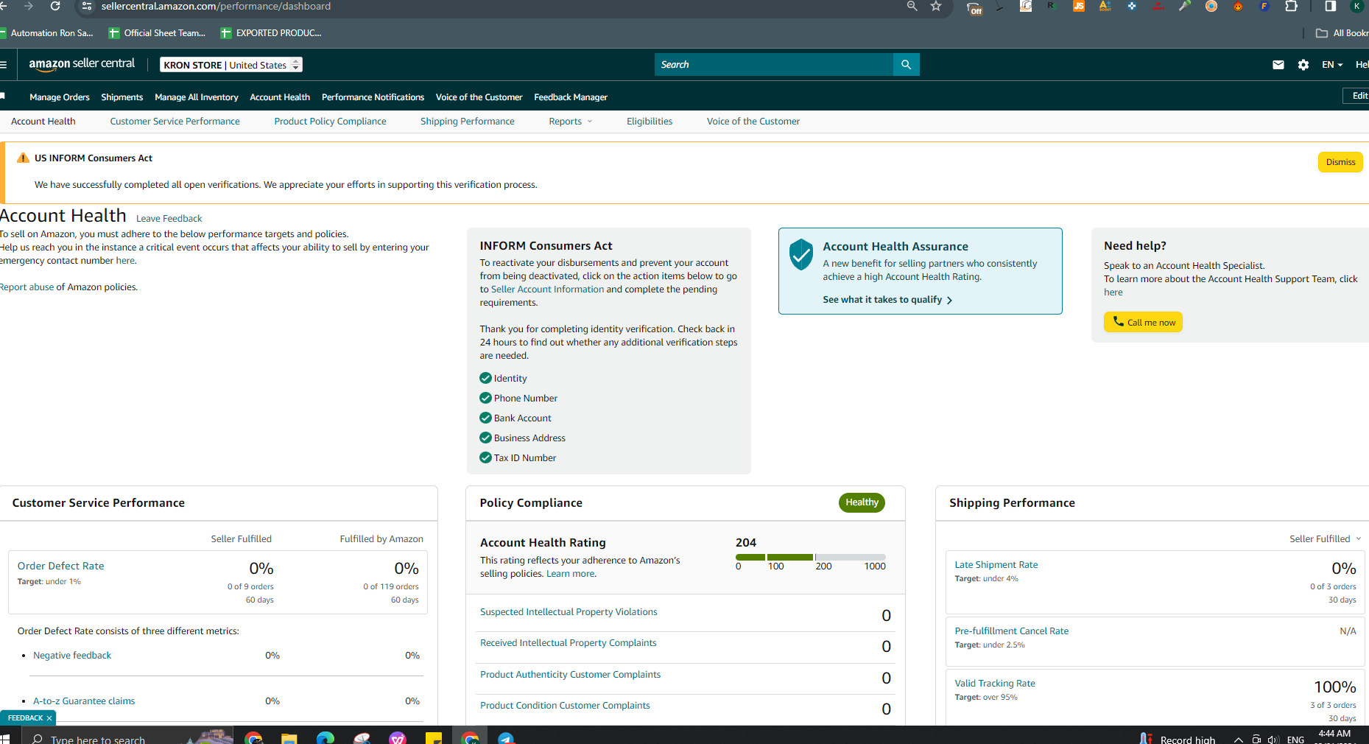Open the Negative feedback link
Image resolution: width=1369 pixels, height=744 pixels.
pyautogui.click(x=72, y=656)
